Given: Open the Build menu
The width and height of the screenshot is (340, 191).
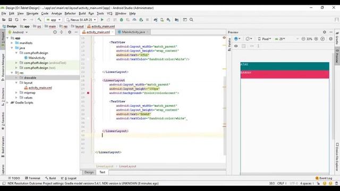Looking at the screenshot, I should [82, 13].
